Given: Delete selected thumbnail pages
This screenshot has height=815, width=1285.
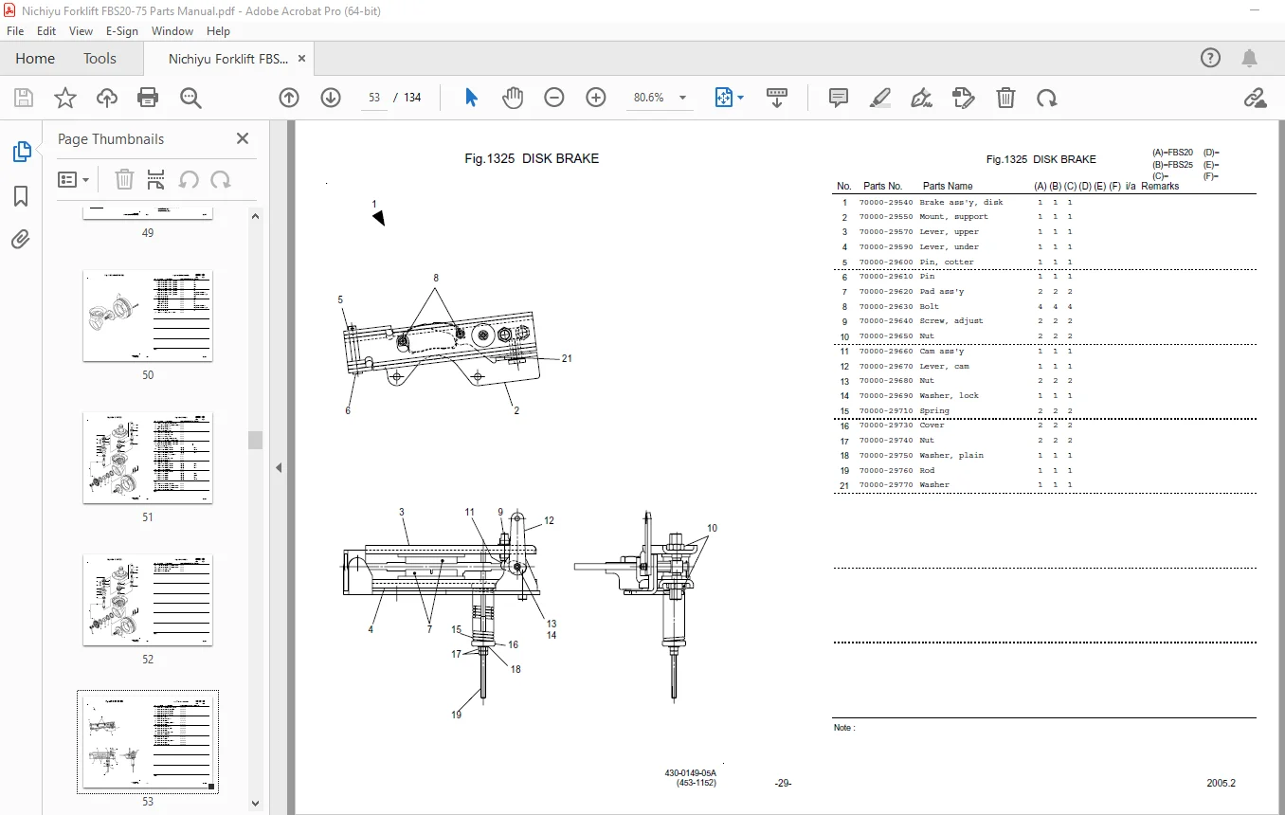Looking at the screenshot, I should click(124, 179).
